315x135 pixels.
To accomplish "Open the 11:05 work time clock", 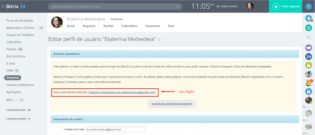I will tap(202, 6).
